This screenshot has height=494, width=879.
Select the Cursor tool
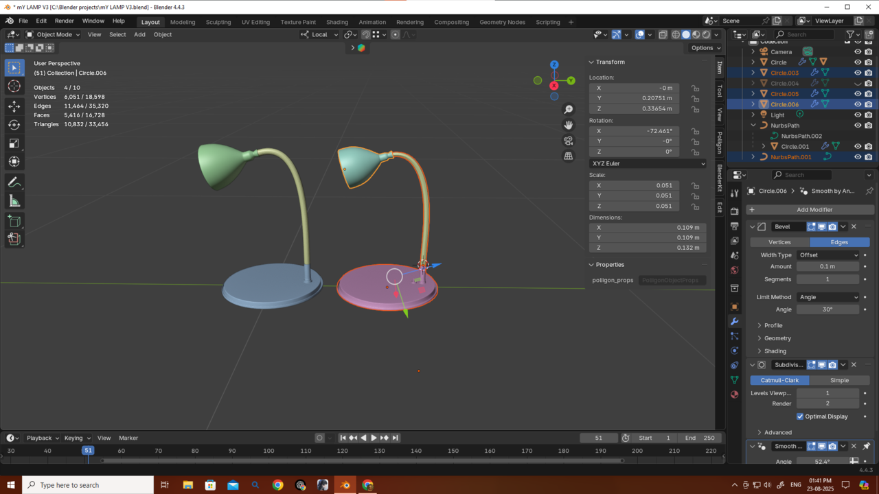click(x=14, y=86)
